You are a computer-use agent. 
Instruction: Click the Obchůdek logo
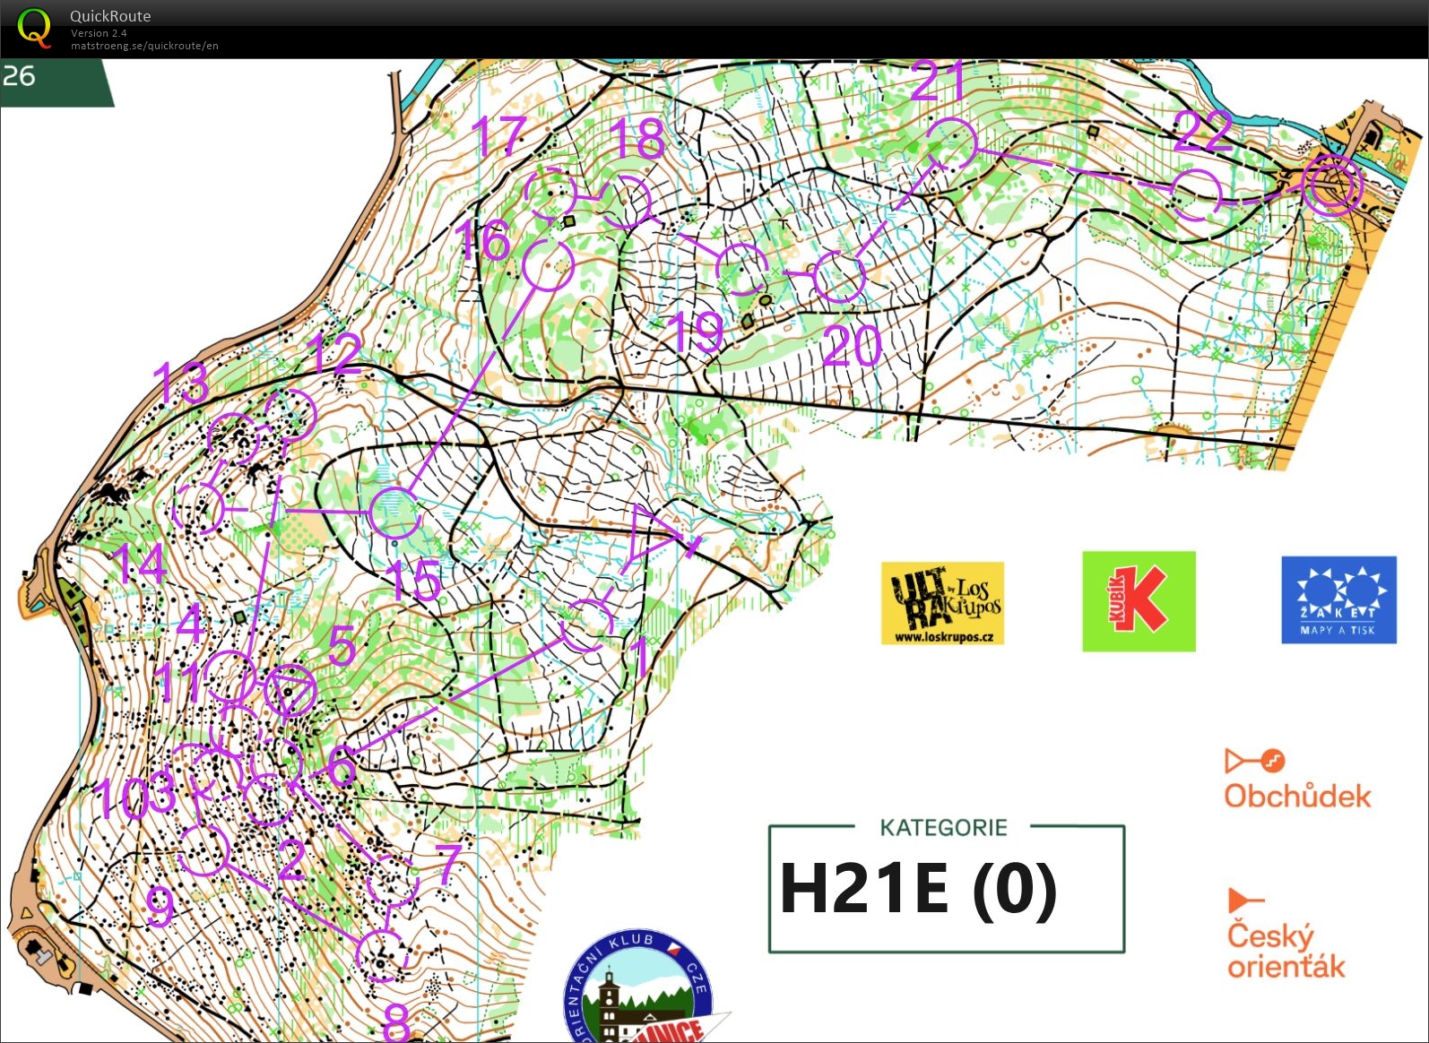pos(1297,780)
